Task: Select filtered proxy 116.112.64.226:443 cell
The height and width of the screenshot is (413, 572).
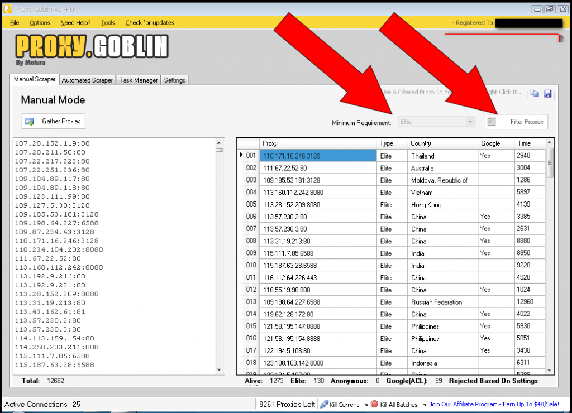Action: click(318, 278)
